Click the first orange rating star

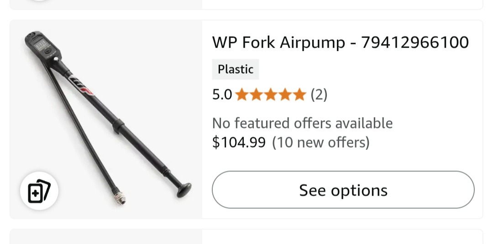click(241, 95)
